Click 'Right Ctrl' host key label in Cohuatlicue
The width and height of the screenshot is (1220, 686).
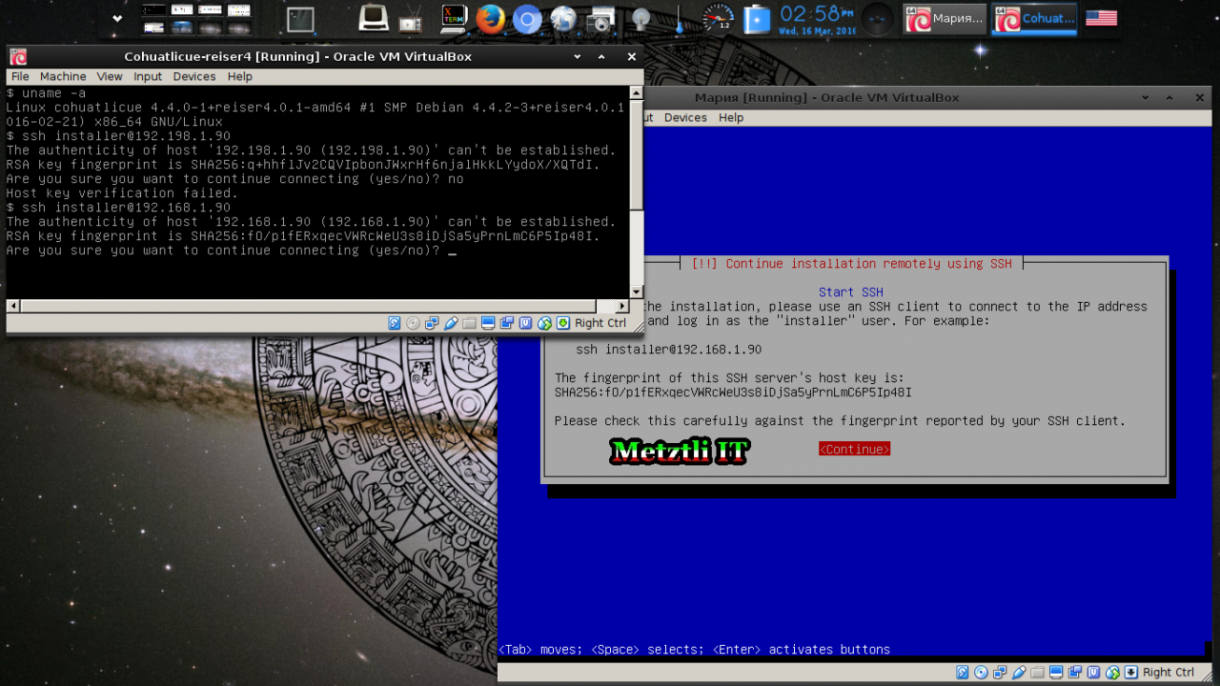pyautogui.click(x=600, y=323)
